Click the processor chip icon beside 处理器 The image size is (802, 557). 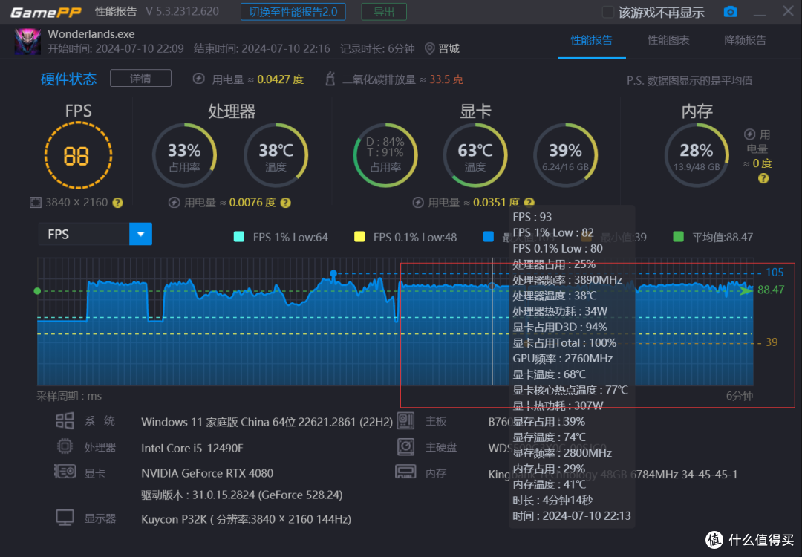point(65,446)
